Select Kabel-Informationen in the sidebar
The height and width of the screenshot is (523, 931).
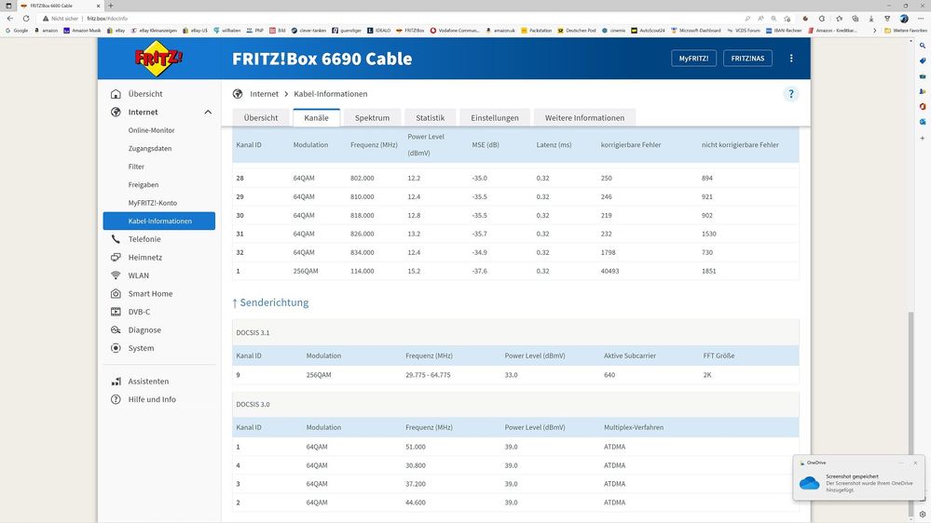click(x=159, y=221)
